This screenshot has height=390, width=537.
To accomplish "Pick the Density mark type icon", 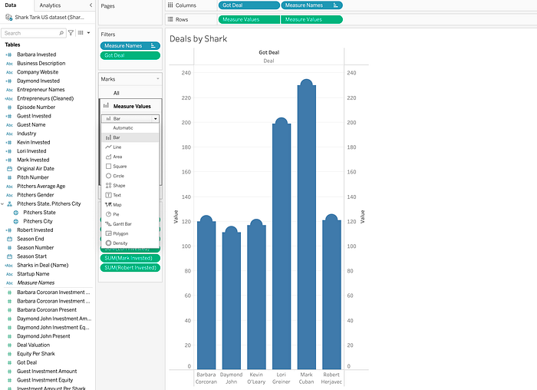I will tap(109, 243).
